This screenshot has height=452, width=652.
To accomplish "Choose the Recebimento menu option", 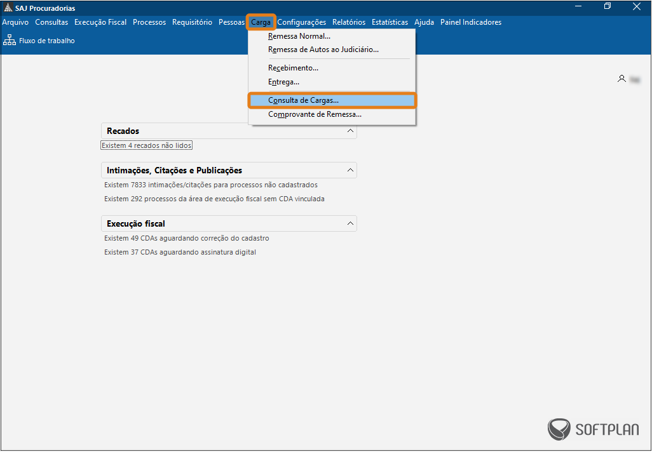I will 293,68.
